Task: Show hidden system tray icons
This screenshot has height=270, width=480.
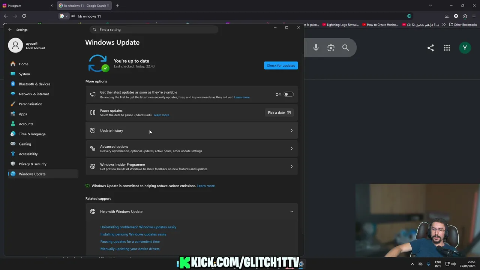Action: coord(412,264)
